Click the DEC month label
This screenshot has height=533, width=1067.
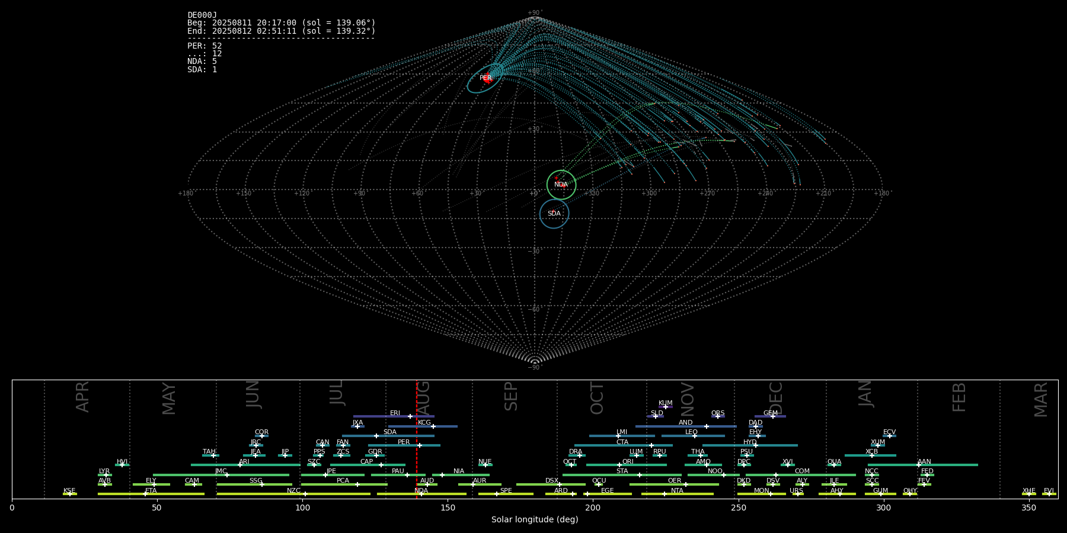(x=776, y=398)
